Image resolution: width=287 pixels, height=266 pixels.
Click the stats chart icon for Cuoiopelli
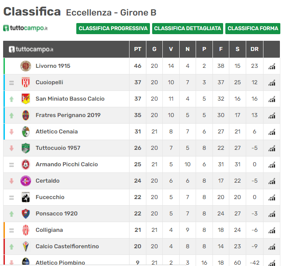pos(272,83)
